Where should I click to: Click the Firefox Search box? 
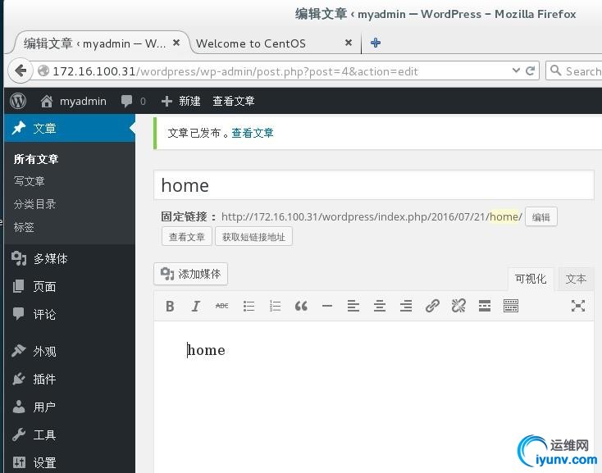(574, 71)
